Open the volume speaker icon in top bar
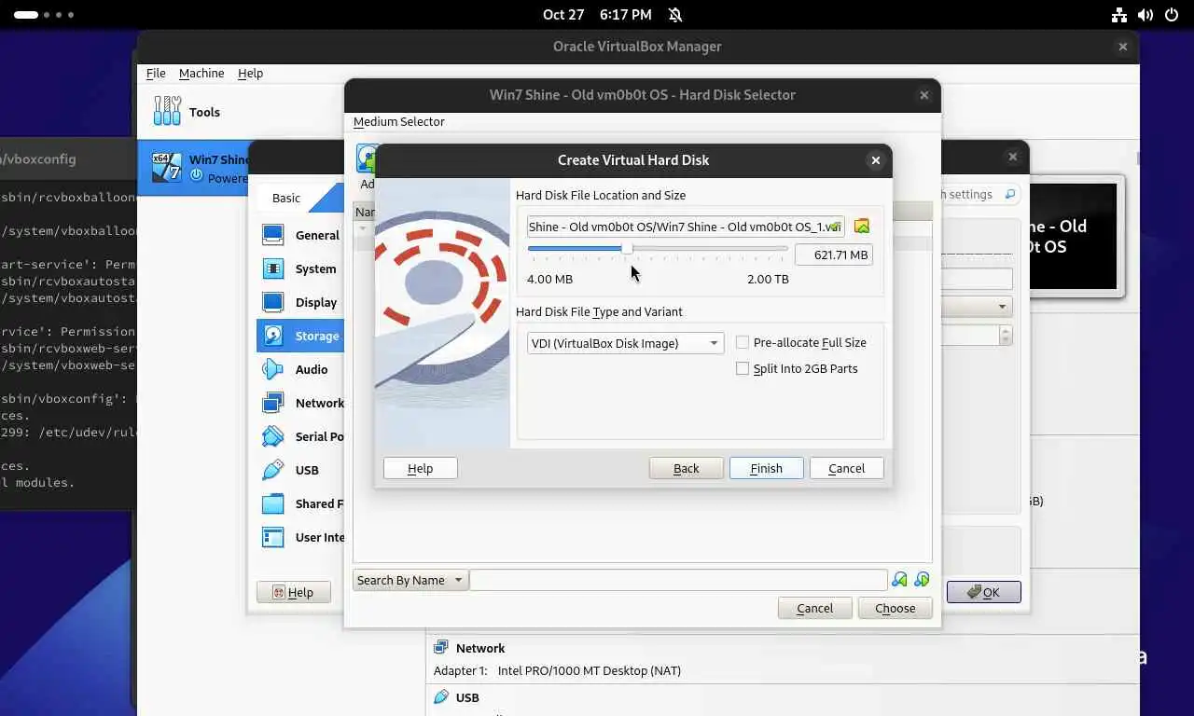The image size is (1194, 716). [x=1145, y=15]
